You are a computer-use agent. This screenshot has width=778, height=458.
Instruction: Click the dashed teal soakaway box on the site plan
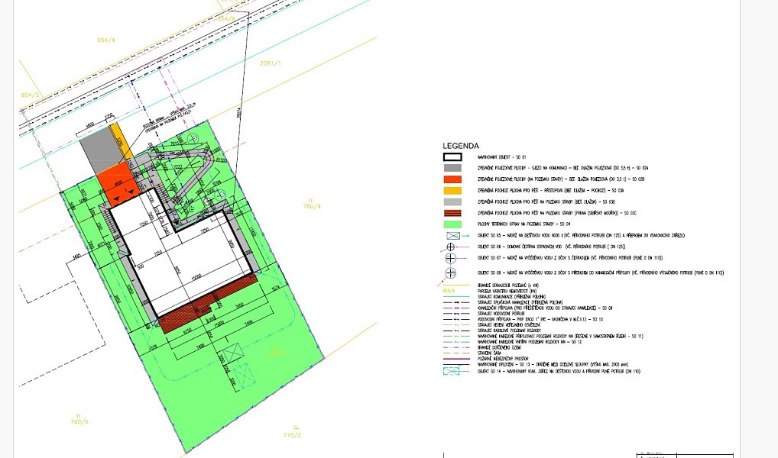coord(245,376)
